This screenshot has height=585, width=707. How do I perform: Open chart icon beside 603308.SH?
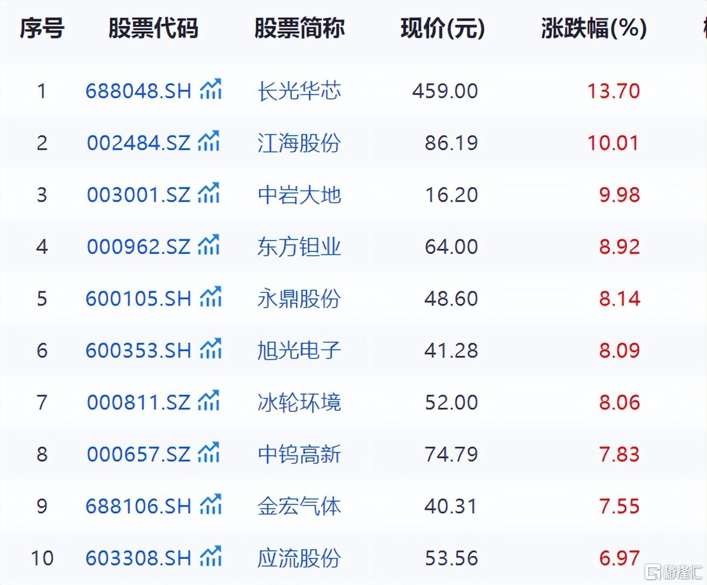[211, 556]
